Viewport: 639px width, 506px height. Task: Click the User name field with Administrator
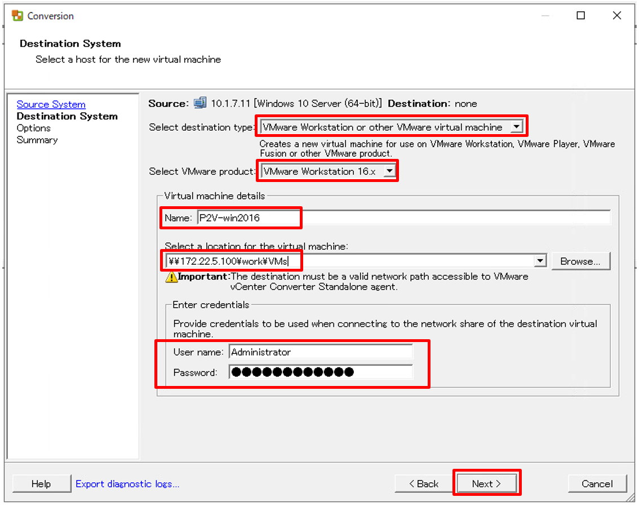click(321, 352)
